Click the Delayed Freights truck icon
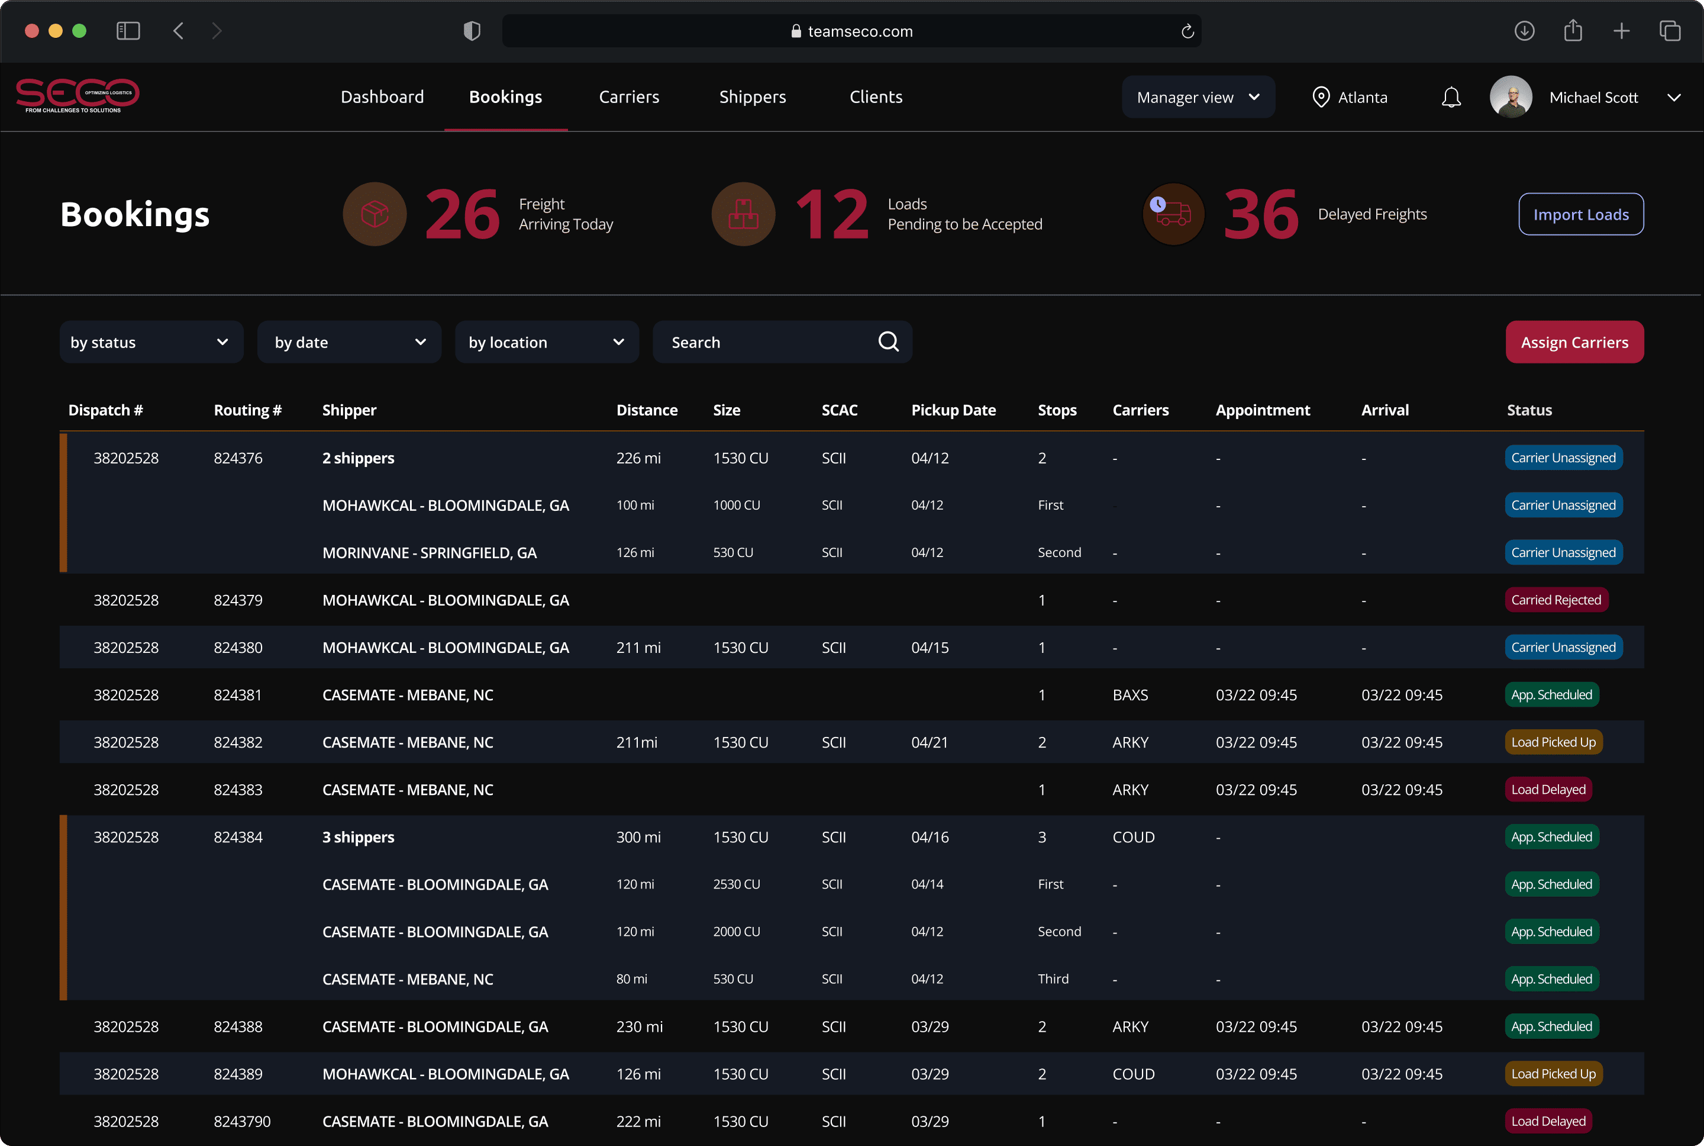 1173,214
